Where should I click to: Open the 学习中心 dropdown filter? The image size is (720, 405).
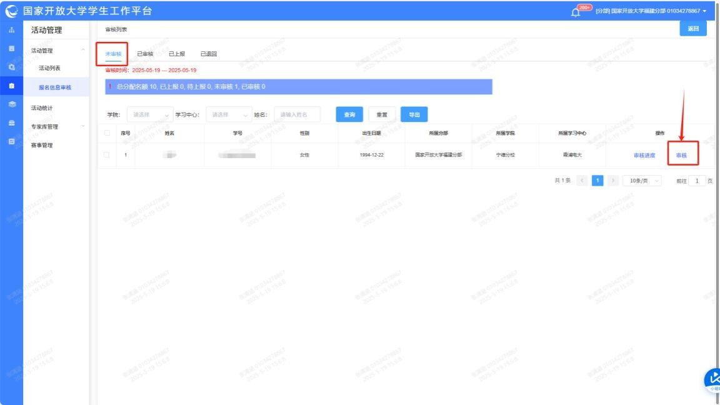point(229,115)
